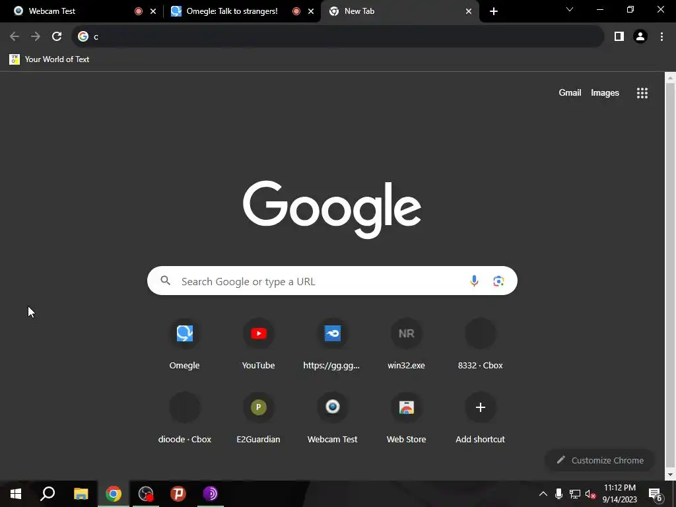Open the YouTube shortcut tile
This screenshot has width=676, height=507.
coord(258,344)
